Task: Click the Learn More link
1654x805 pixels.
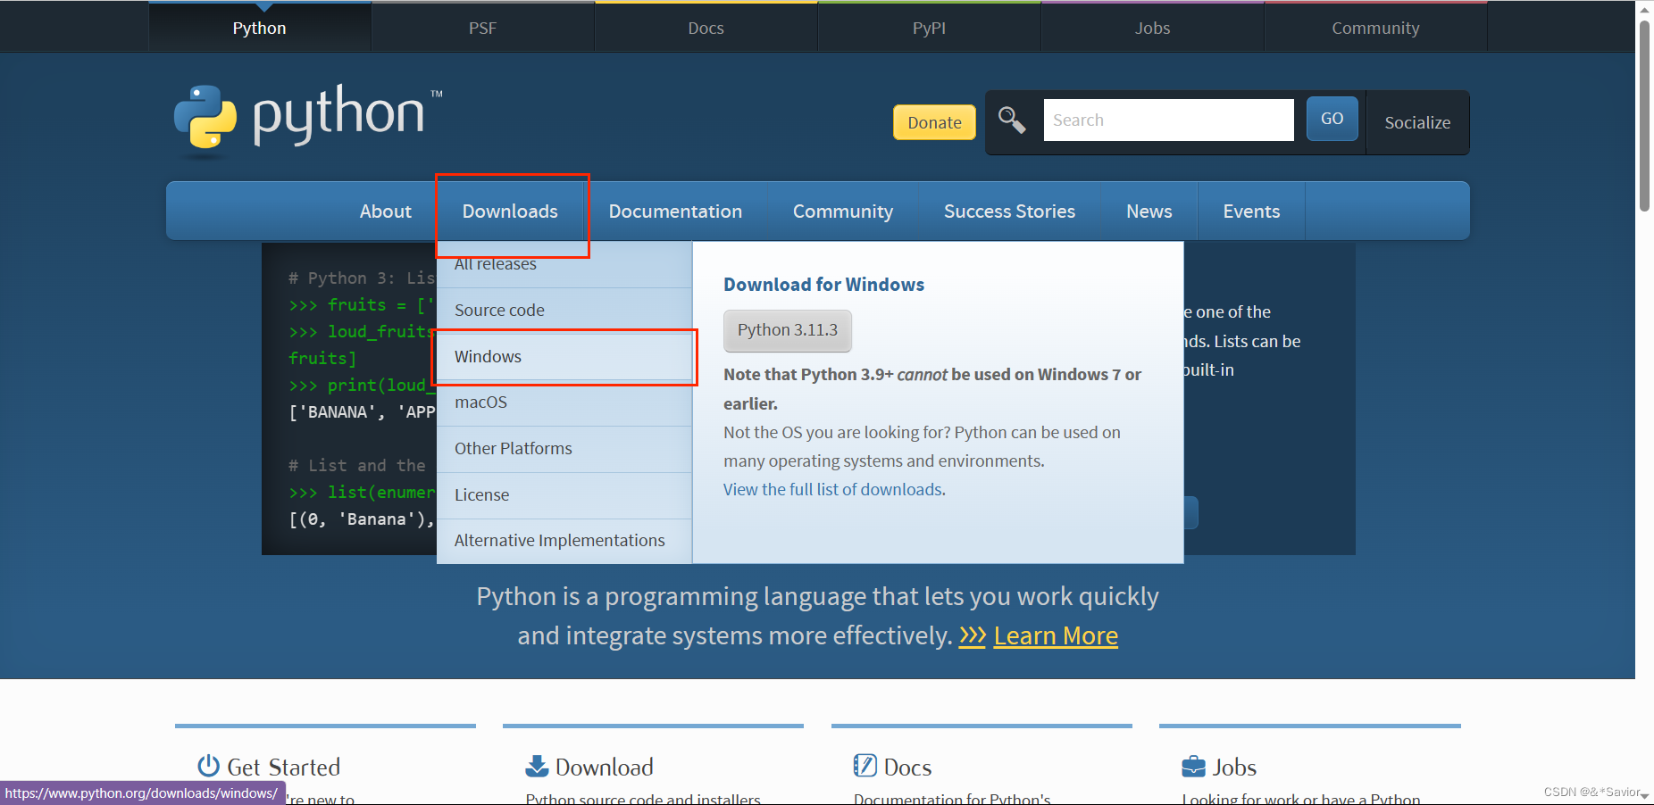Action: pos(1056,635)
